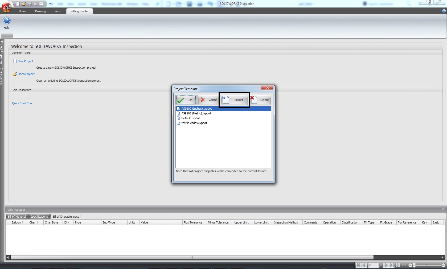
Task: Open the Help icon in the ribbon
Action: coord(7,23)
